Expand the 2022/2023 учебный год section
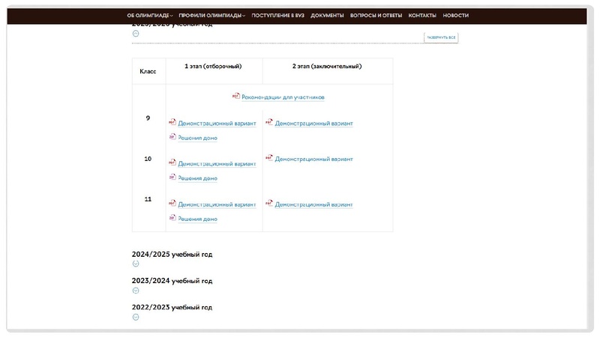This screenshot has height=337, width=600. (136, 317)
